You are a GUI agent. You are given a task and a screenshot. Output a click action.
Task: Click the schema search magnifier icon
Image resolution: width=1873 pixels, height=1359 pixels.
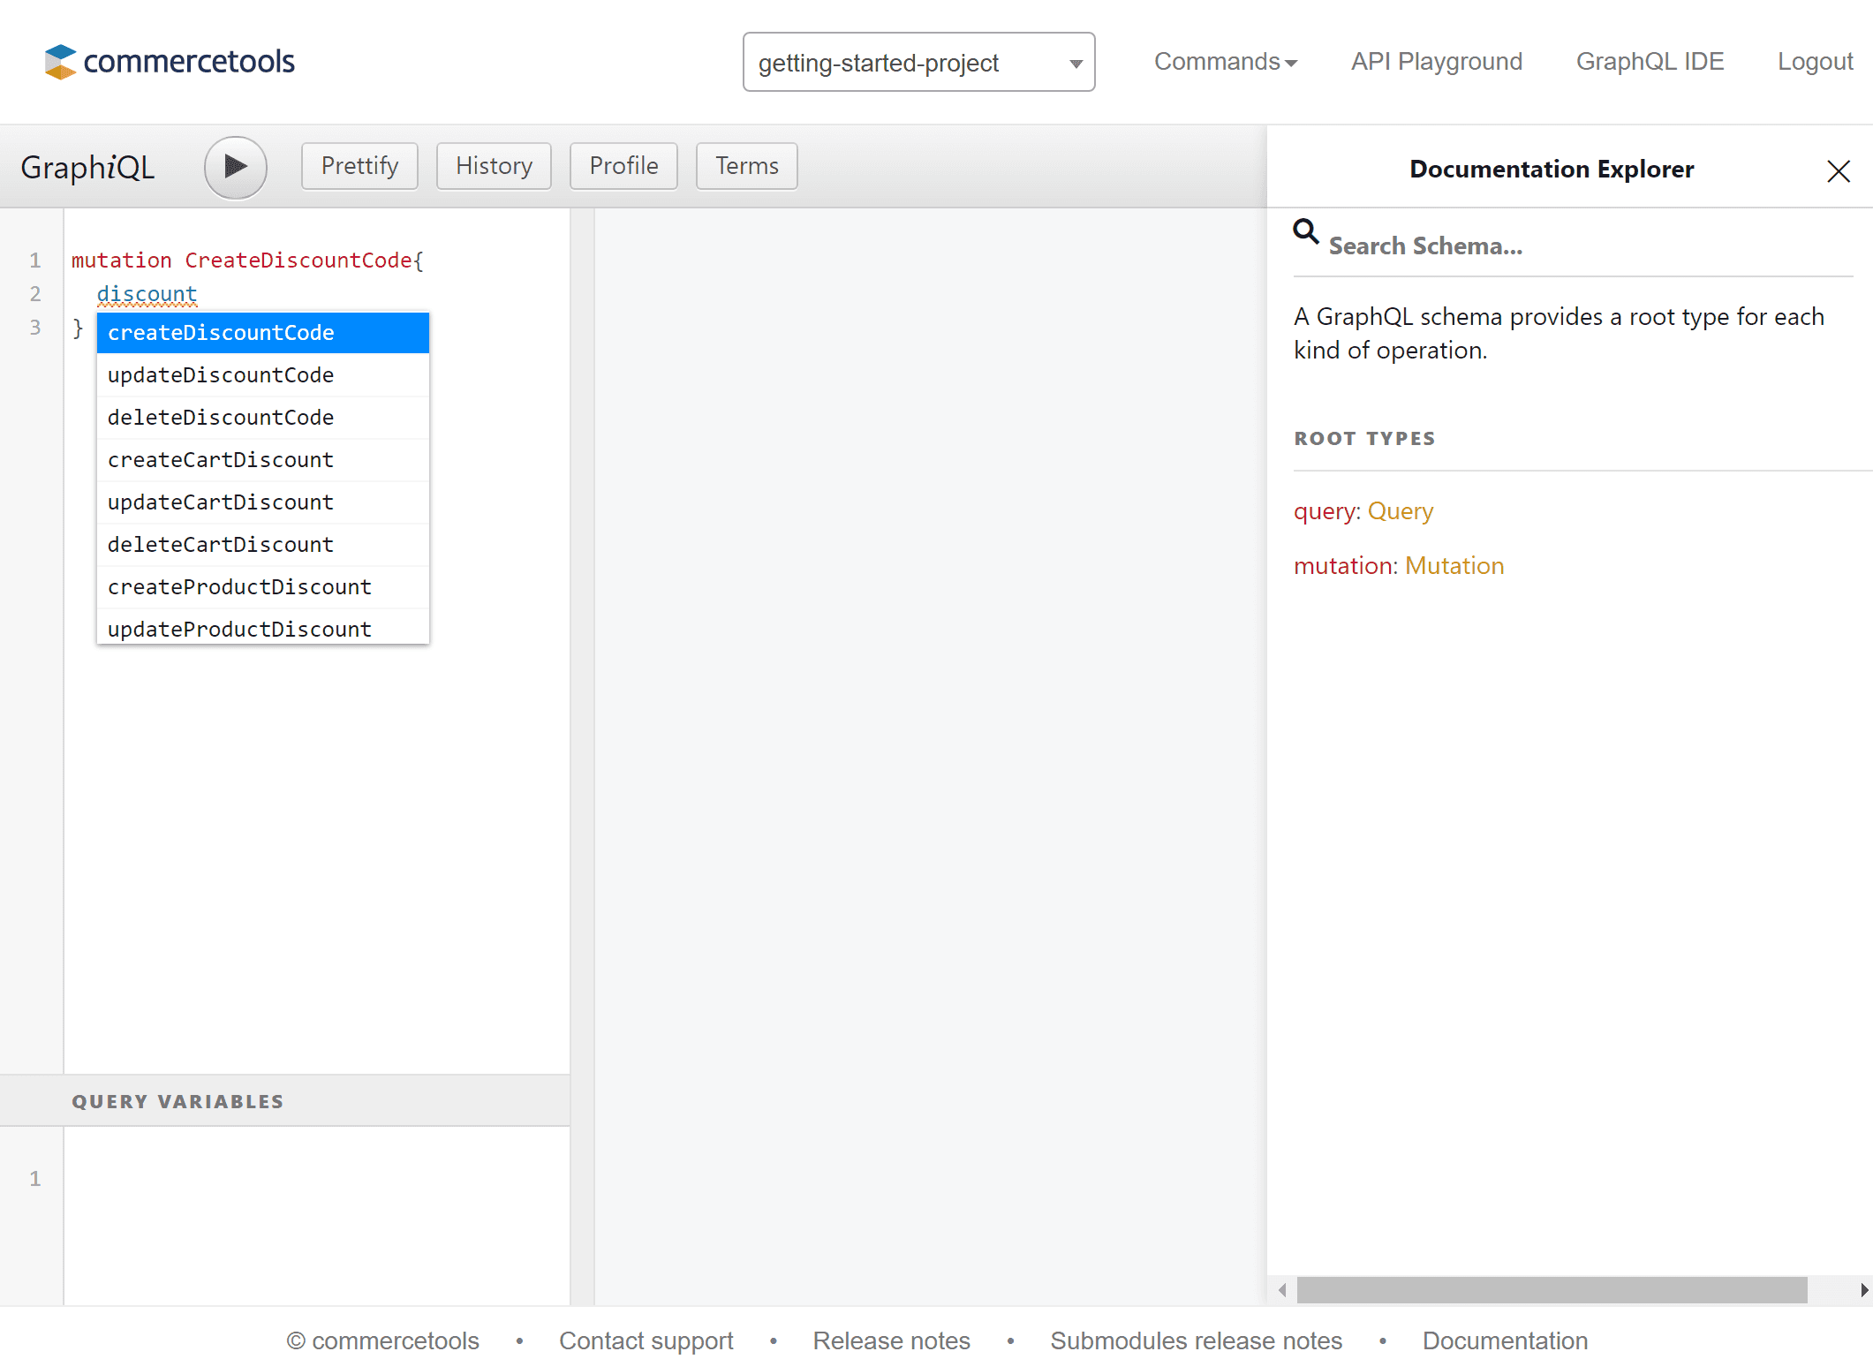[1305, 232]
